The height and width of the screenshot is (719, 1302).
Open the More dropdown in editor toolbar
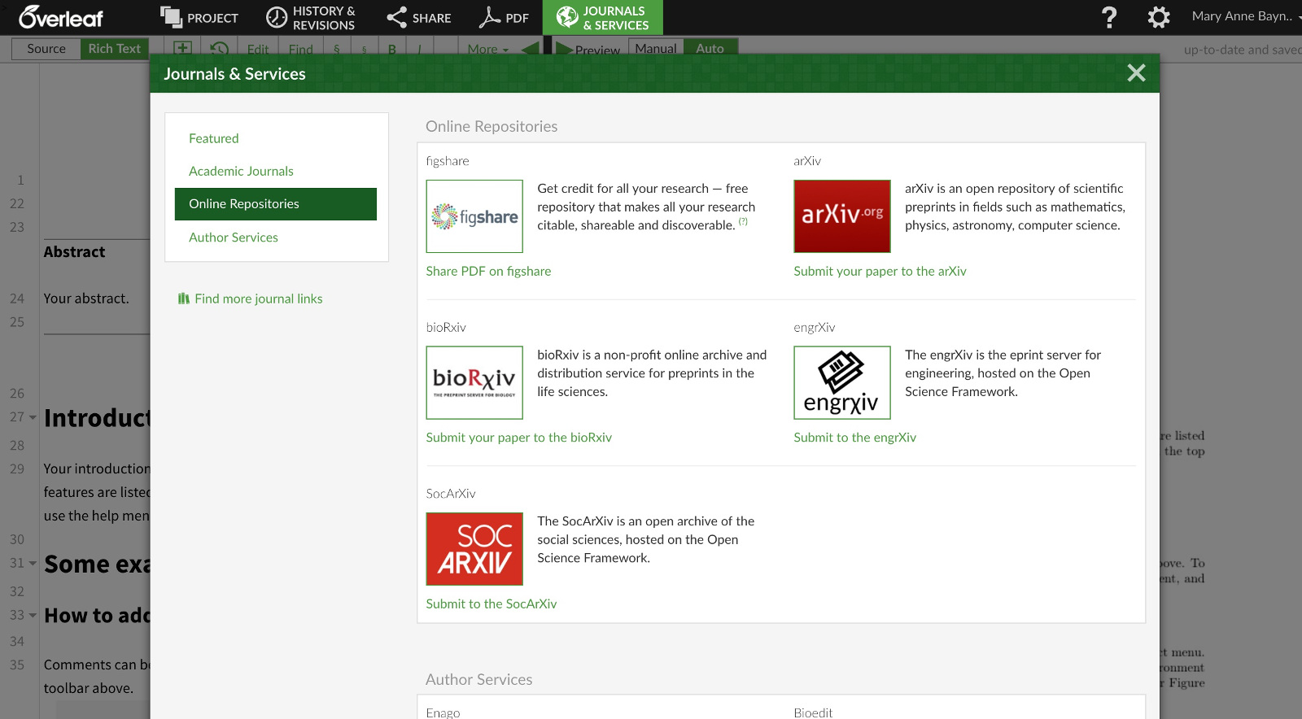point(487,50)
